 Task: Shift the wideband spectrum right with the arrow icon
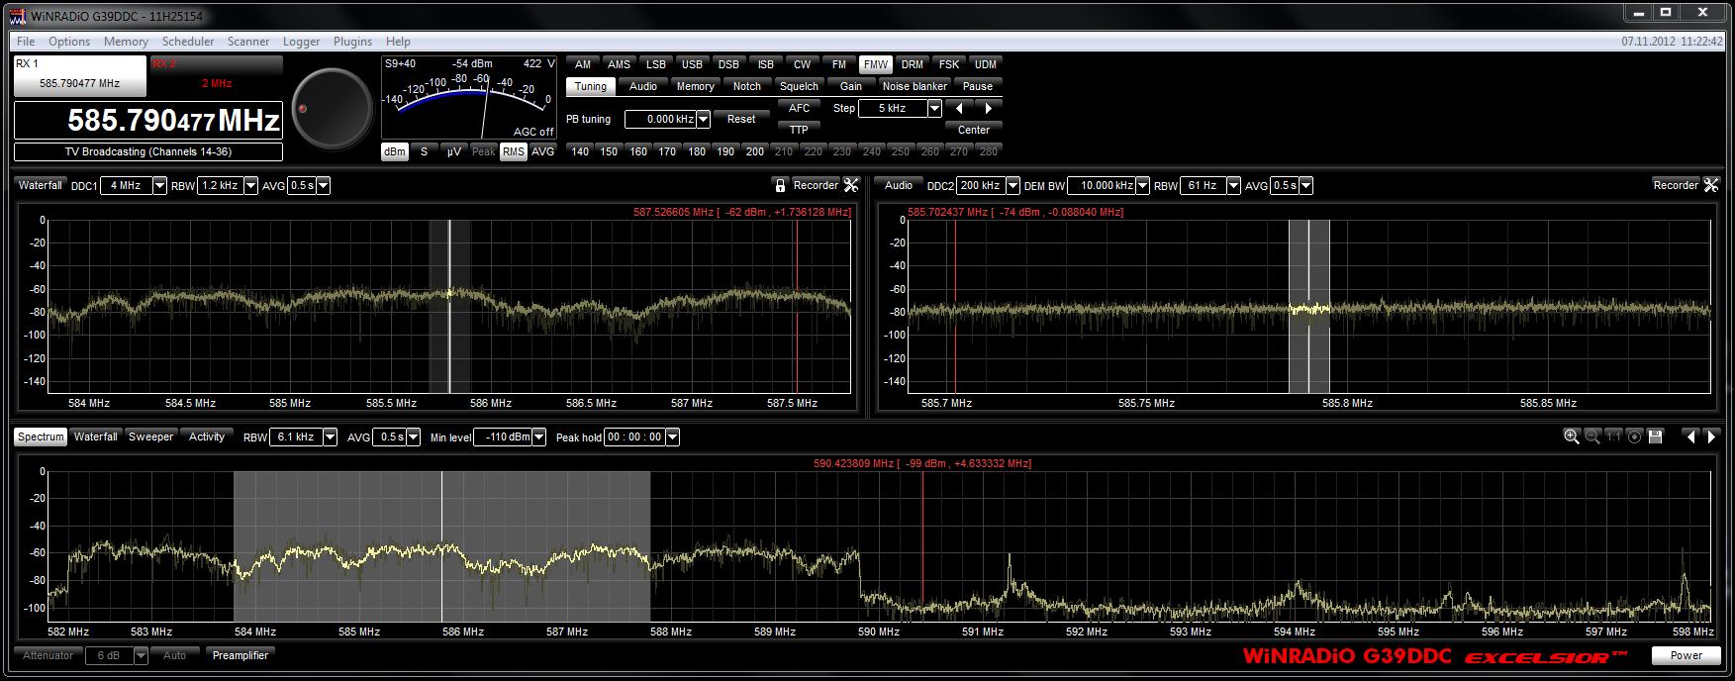[1711, 437]
